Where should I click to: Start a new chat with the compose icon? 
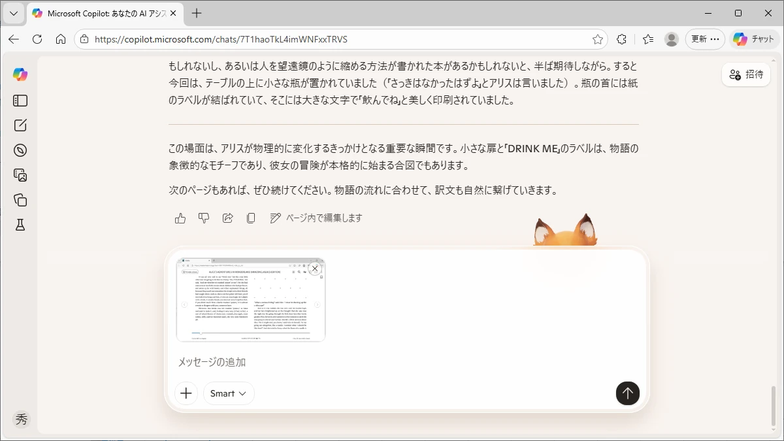[x=20, y=125]
